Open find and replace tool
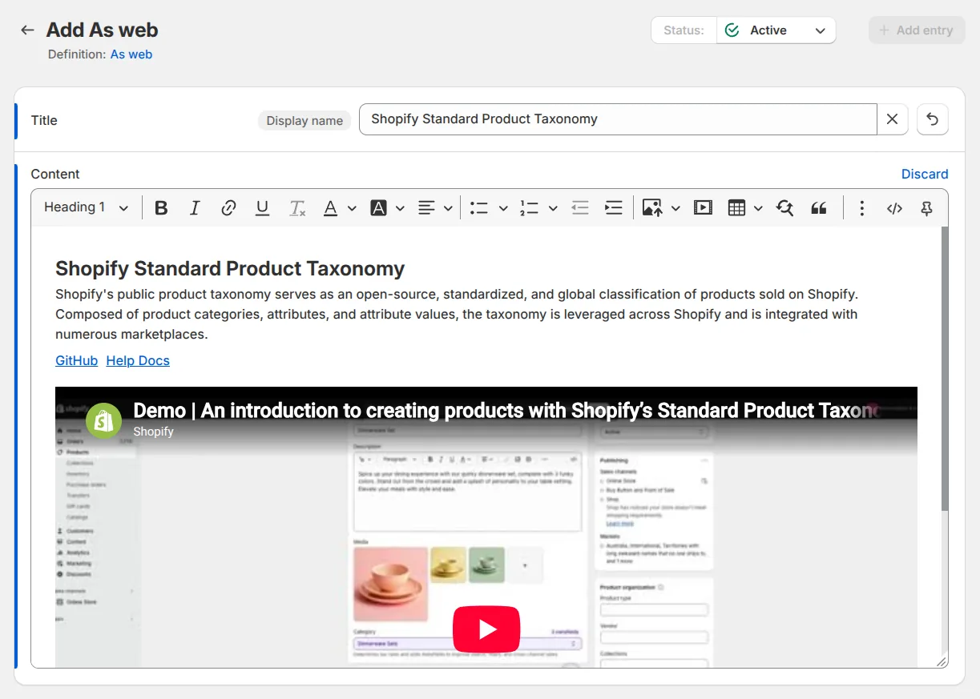 point(784,208)
